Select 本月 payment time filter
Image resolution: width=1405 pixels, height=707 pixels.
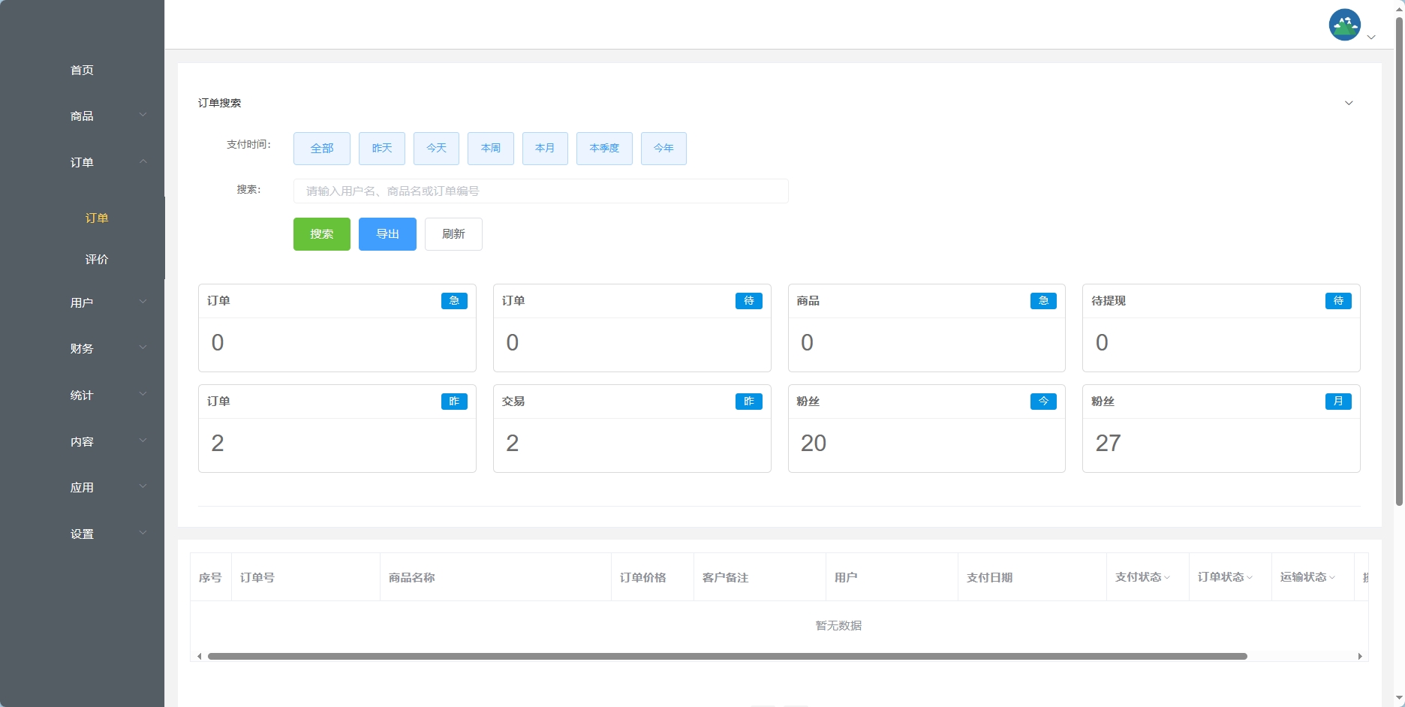tap(545, 149)
